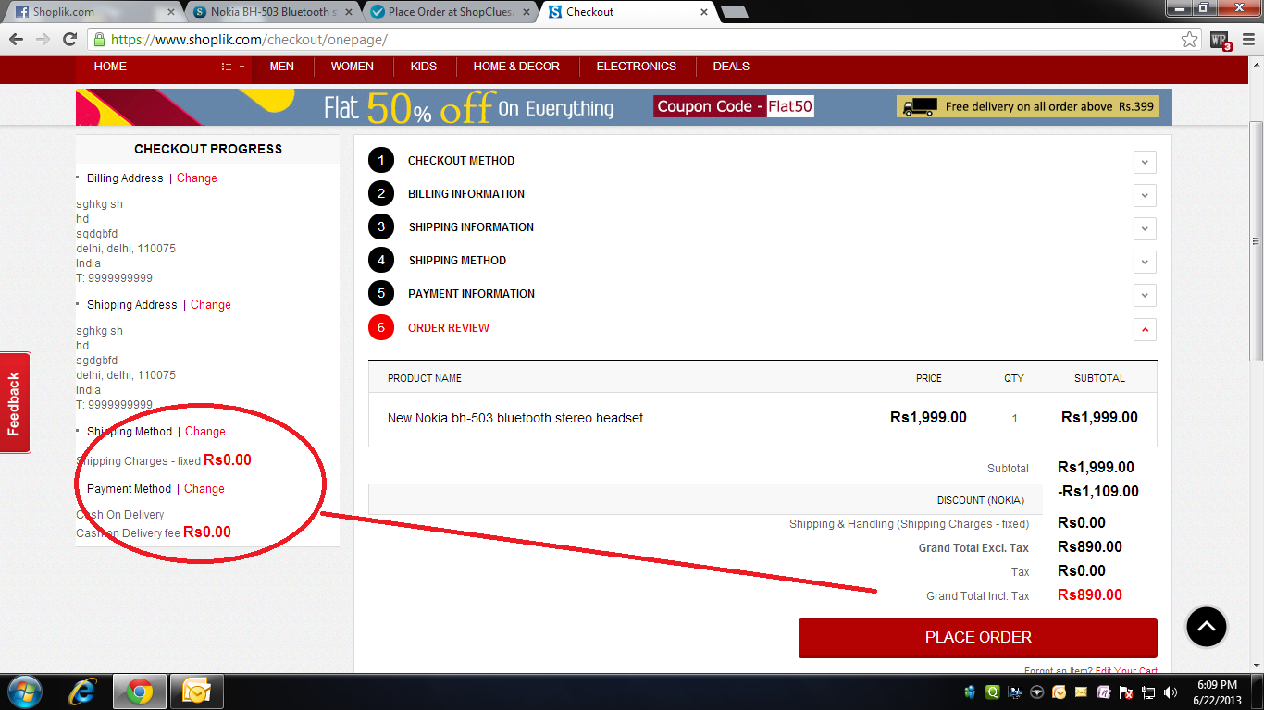Image resolution: width=1264 pixels, height=710 pixels.
Task: Go back to the previous page
Action: click(17, 40)
